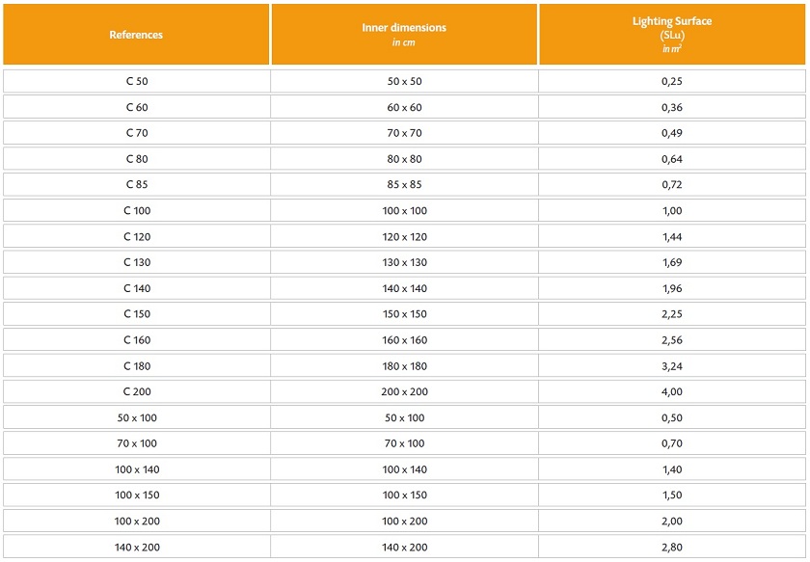This screenshot has width=810, height=562.
Task: Select the C 200 reference cell
Action: coord(136,391)
